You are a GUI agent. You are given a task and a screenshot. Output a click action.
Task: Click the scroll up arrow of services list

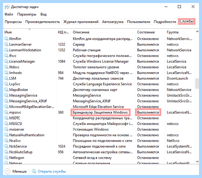coord(197,31)
